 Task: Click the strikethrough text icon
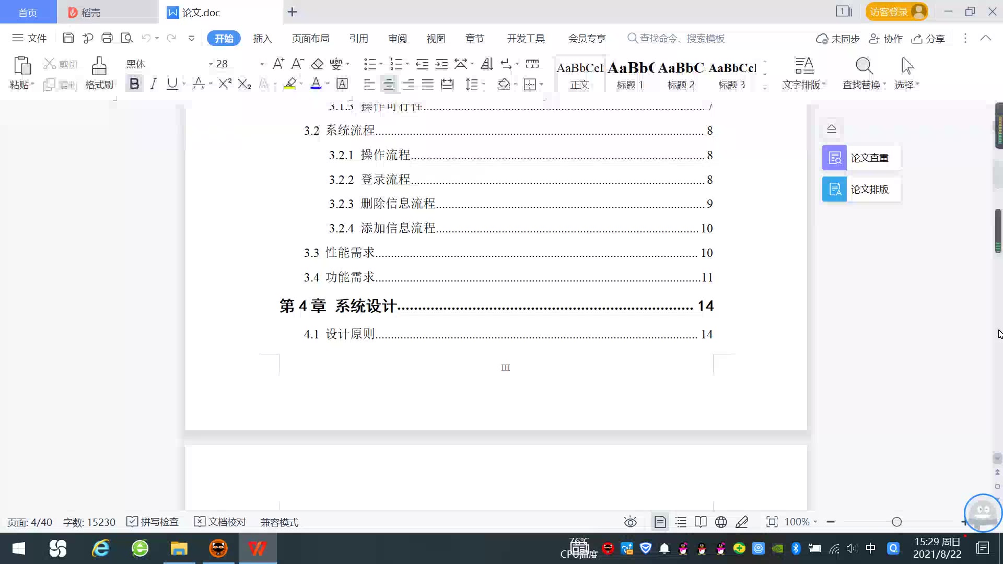pos(199,84)
